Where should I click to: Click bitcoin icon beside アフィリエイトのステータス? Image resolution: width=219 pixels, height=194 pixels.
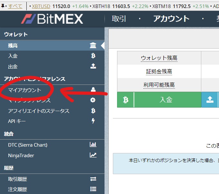93,111
